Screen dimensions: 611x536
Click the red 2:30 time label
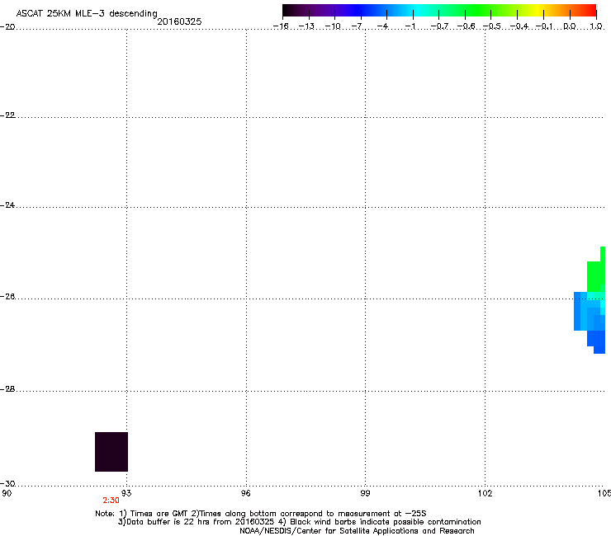coord(111,501)
